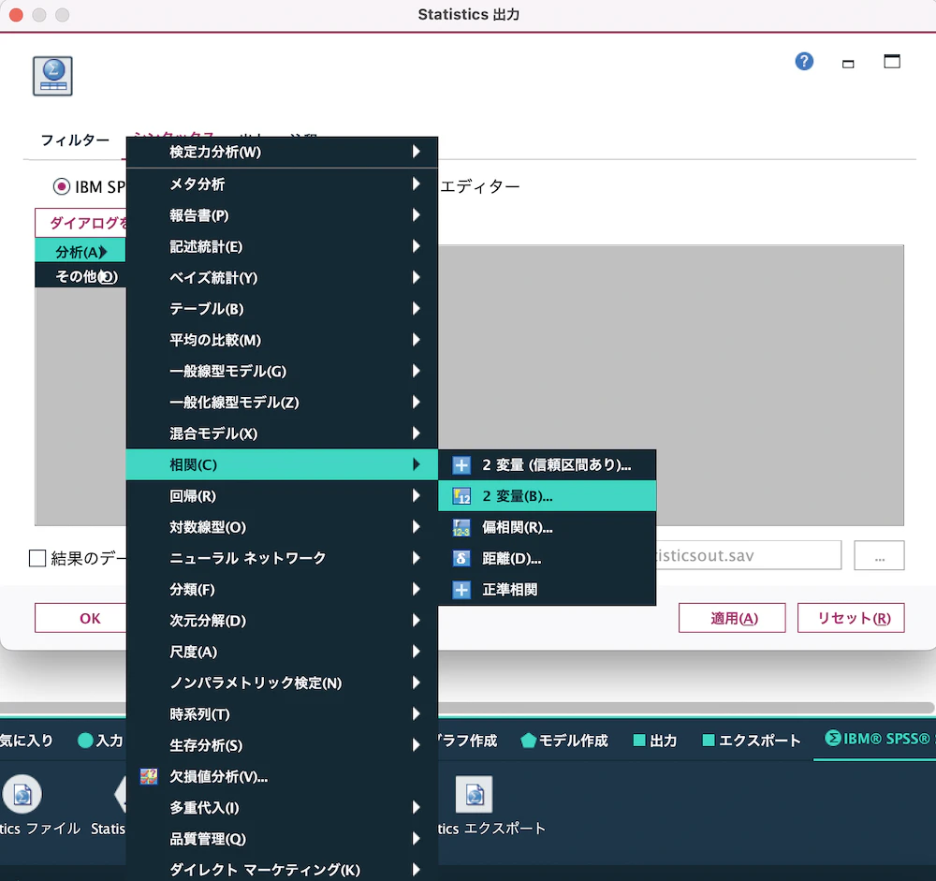Click the IBM SPSS palette sigma icon
Image resolution: width=936 pixels, height=881 pixels.
tap(833, 739)
